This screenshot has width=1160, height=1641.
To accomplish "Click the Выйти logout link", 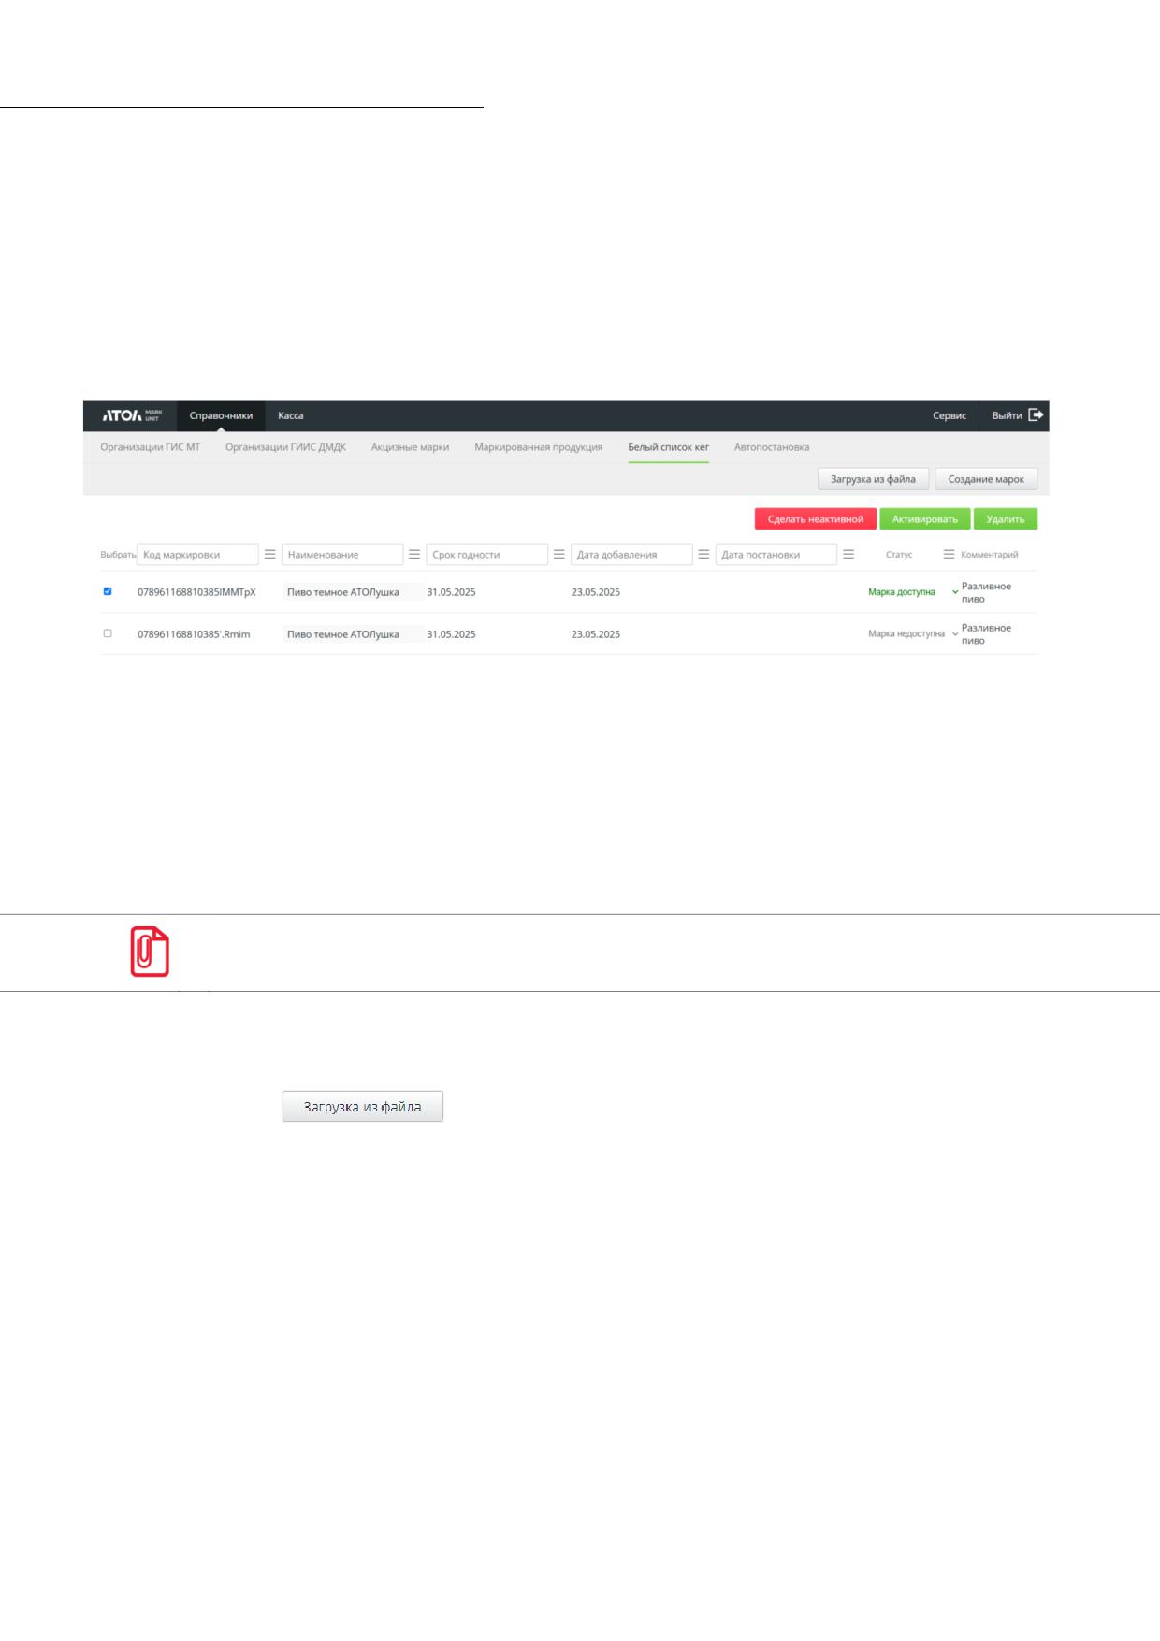I will tap(1007, 415).
